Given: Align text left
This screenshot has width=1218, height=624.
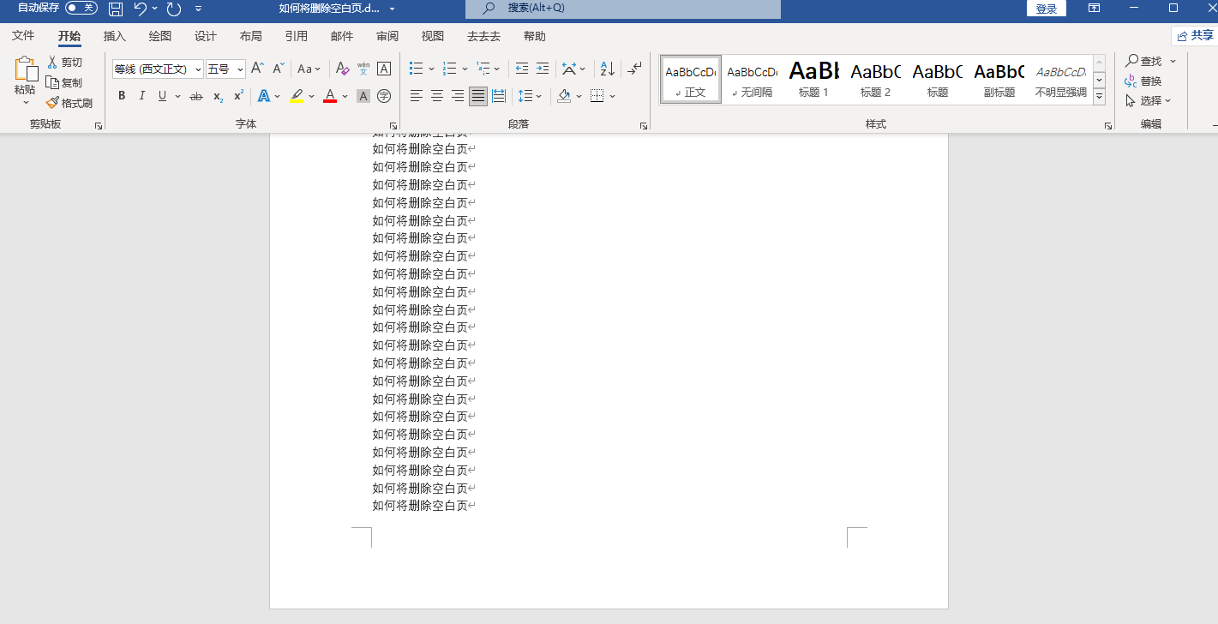Looking at the screenshot, I should [417, 96].
